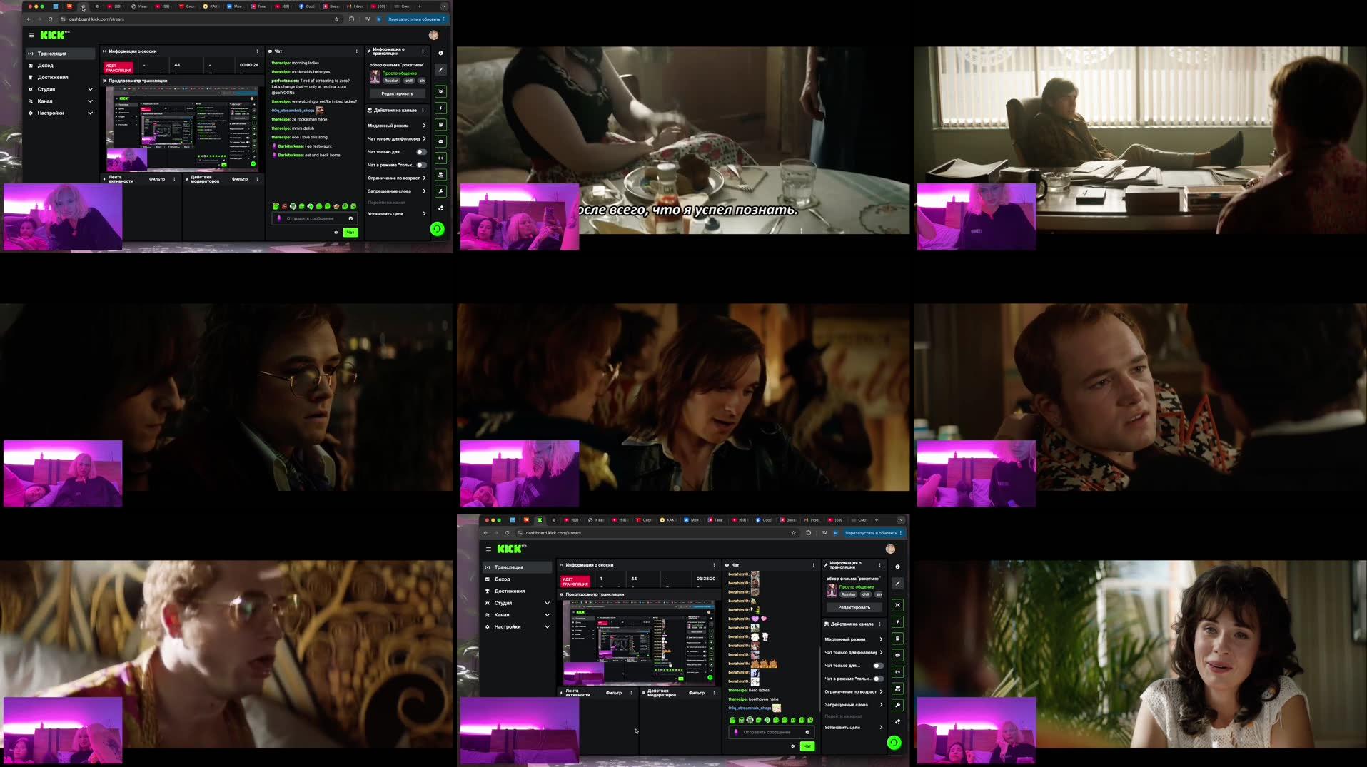Click green Чат send button in 01:38:20 dashboard

[x=807, y=746]
